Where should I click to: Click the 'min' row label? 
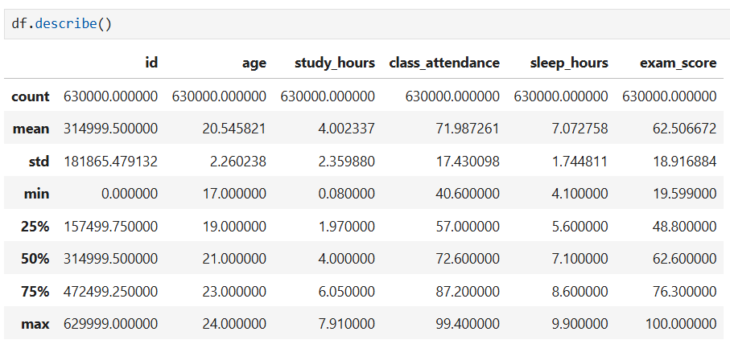pos(37,194)
